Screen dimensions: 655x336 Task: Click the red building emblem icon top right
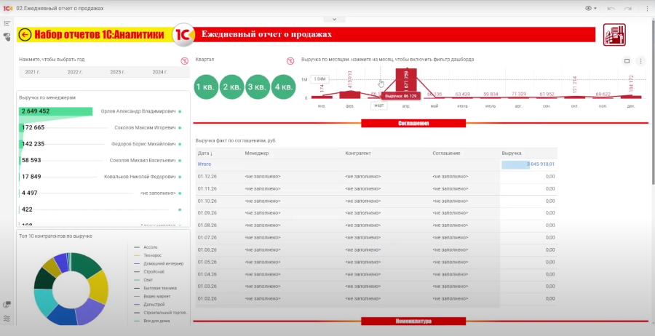614,35
